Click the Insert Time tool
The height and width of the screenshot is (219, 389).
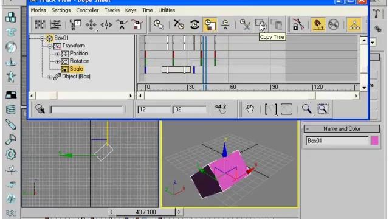225,24
